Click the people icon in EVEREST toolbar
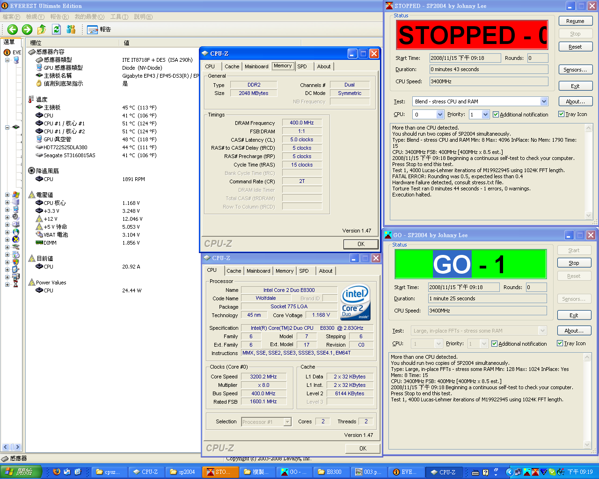599x479 pixels. pos(71,29)
